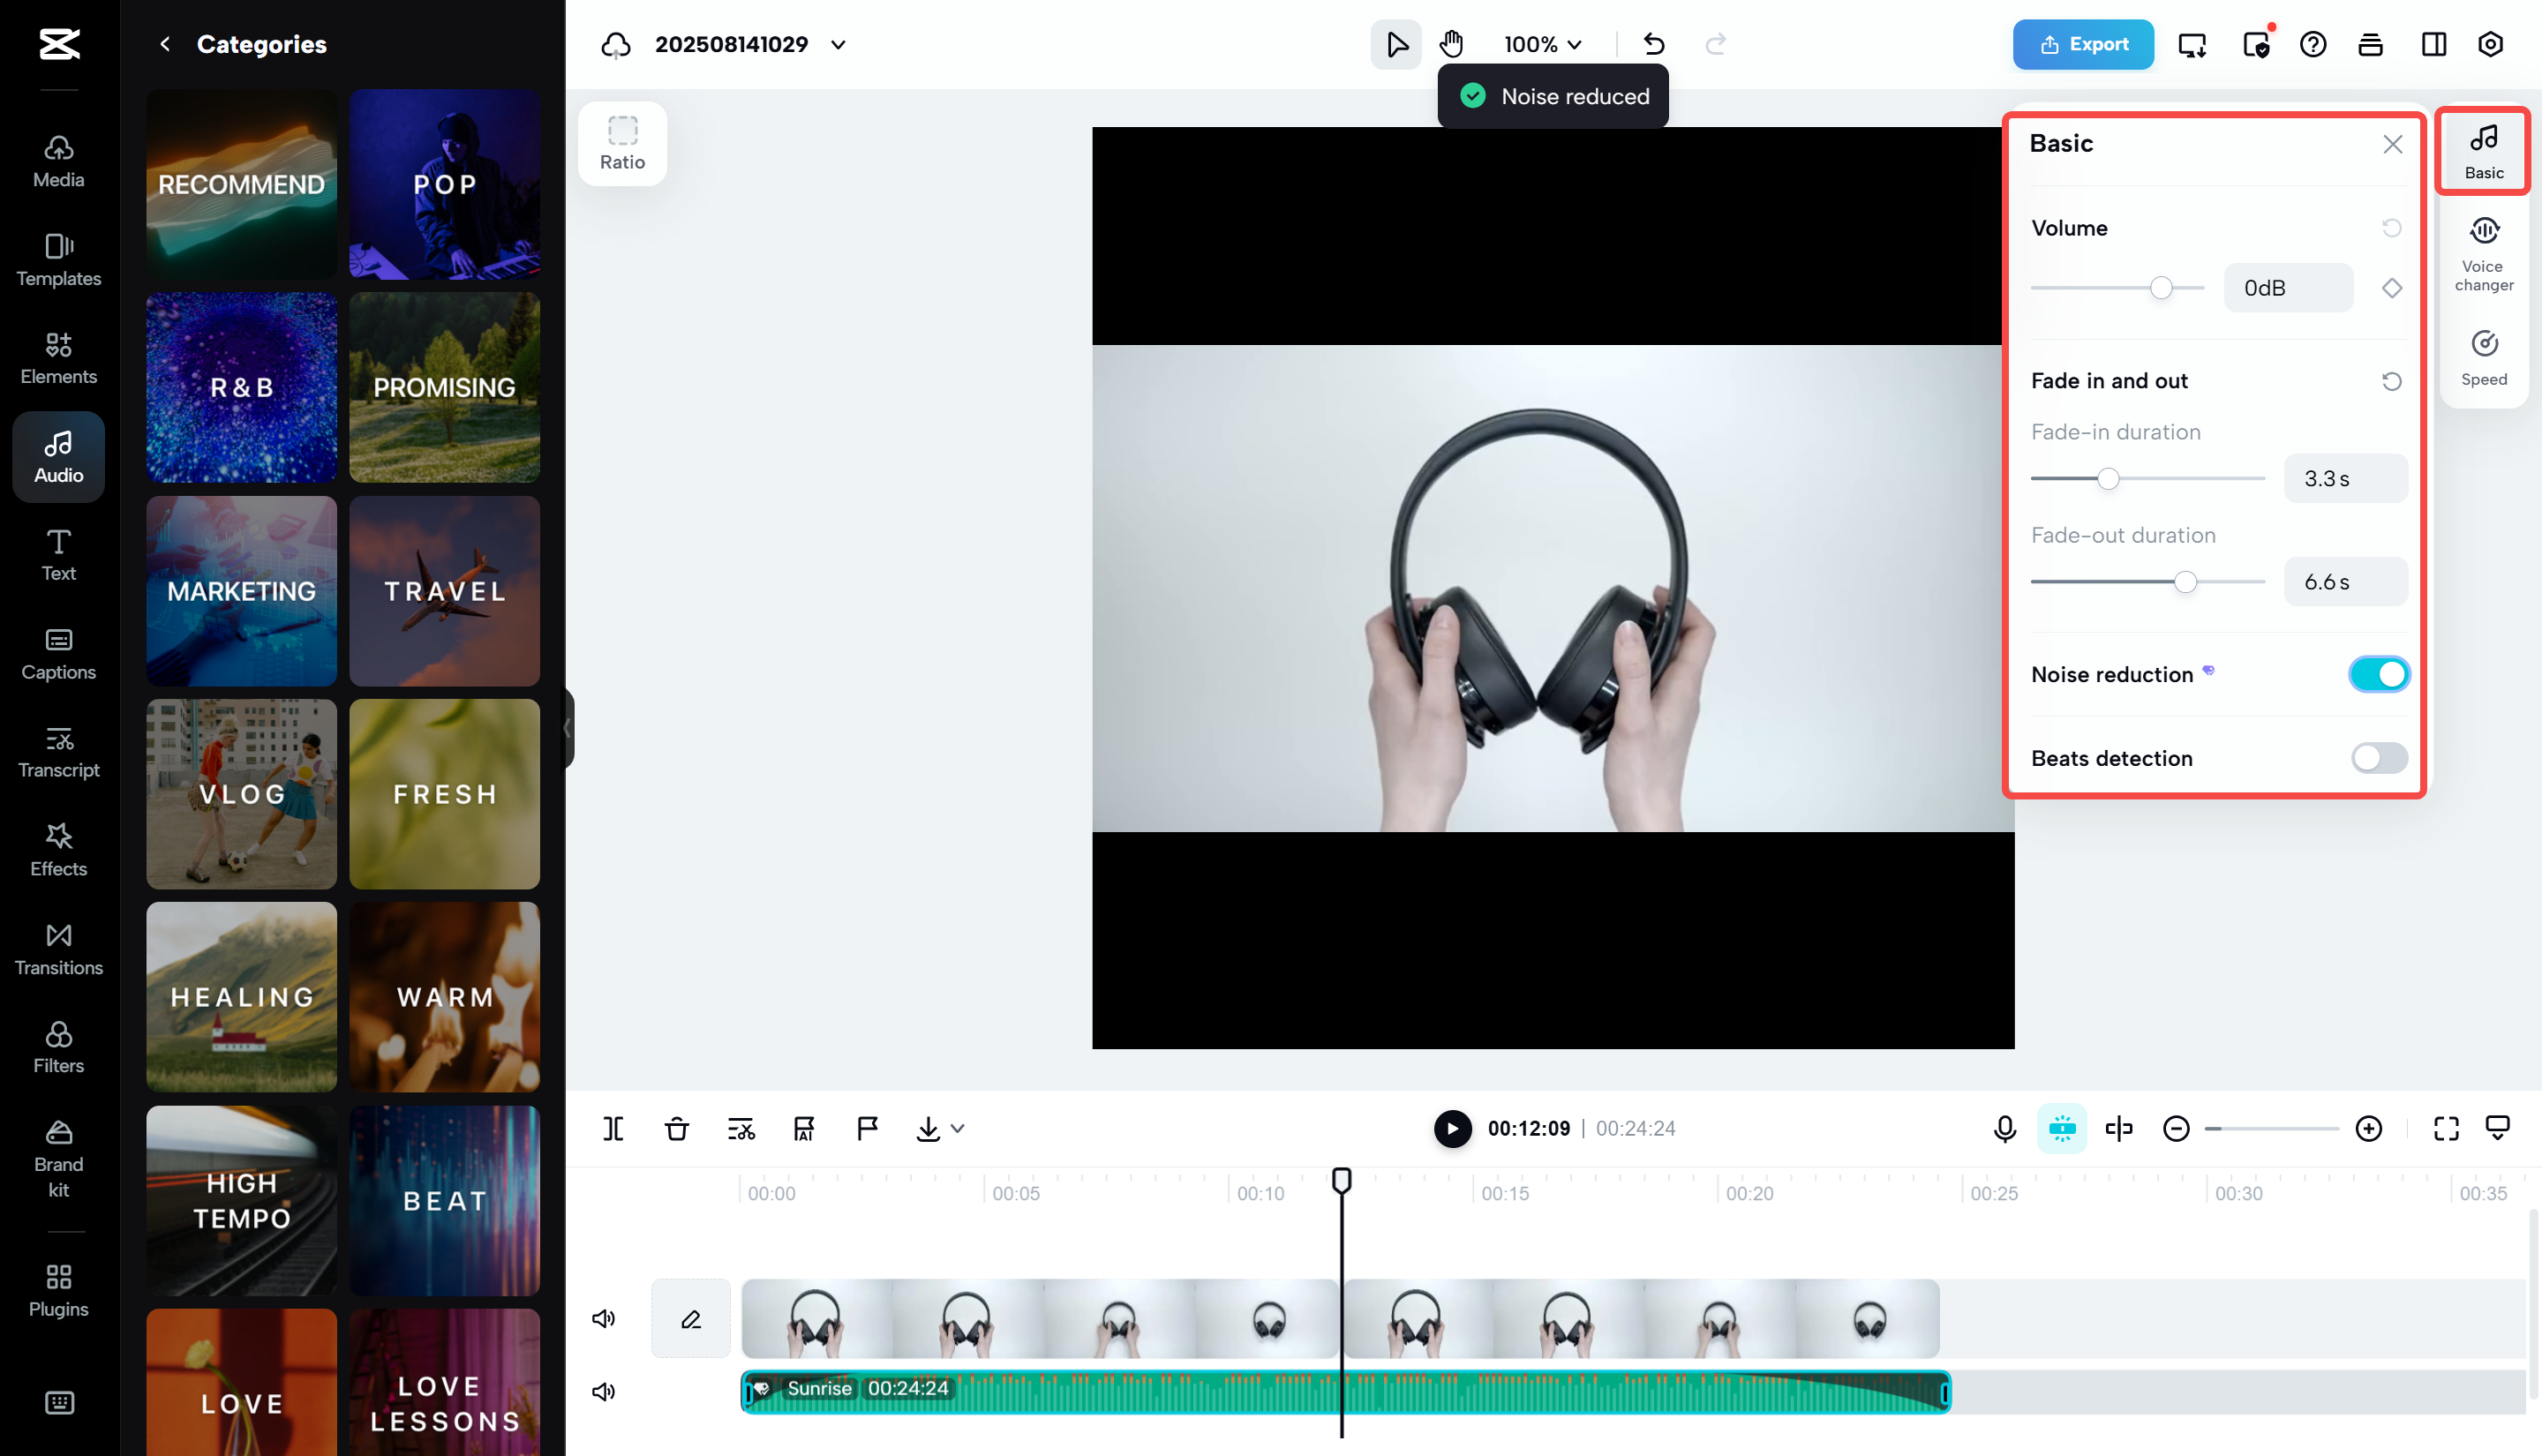This screenshot has width=2542, height=1456.
Task: Open the Speed panel
Action: (2483, 357)
